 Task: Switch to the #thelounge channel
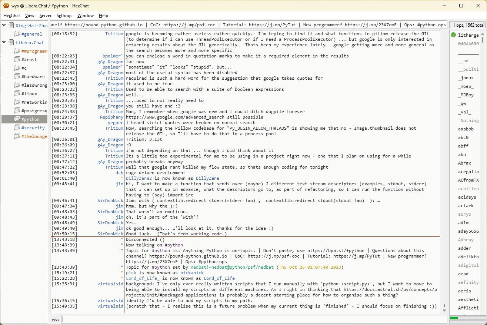click(34, 136)
